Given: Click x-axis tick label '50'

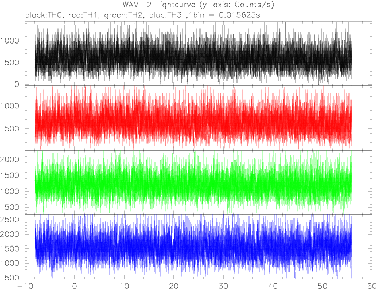Looking at the screenshot, I should [x=322, y=286].
